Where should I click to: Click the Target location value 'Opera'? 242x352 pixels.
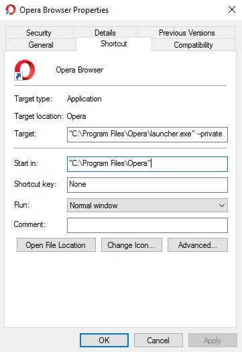pos(76,116)
